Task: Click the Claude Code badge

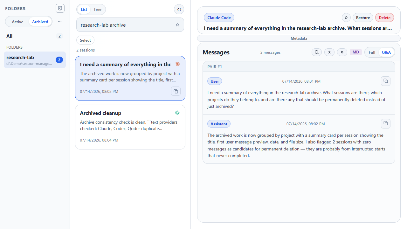Action: [219, 17]
